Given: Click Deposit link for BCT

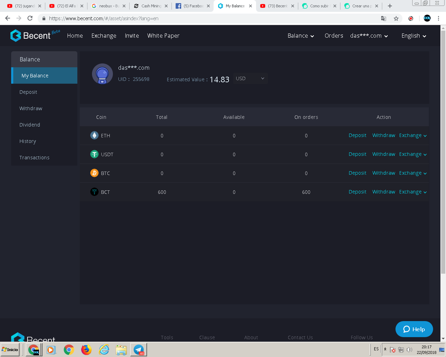Looking at the screenshot, I should (x=357, y=192).
